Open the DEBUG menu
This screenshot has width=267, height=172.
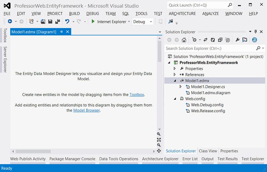point(93,13)
